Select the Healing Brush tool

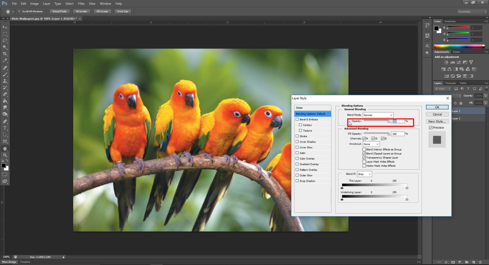5,68
